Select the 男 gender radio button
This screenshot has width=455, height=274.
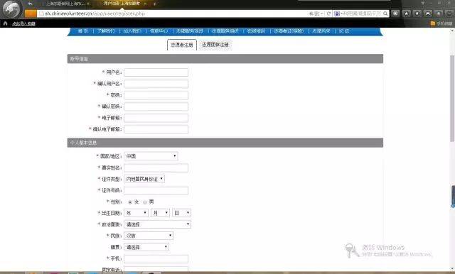145,202
